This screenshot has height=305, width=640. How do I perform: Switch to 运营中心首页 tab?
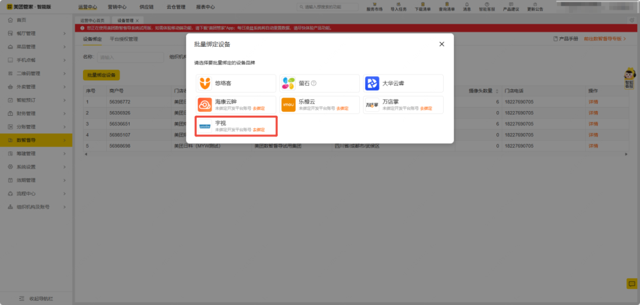point(92,20)
